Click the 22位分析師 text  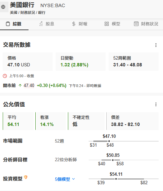(66, 160)
